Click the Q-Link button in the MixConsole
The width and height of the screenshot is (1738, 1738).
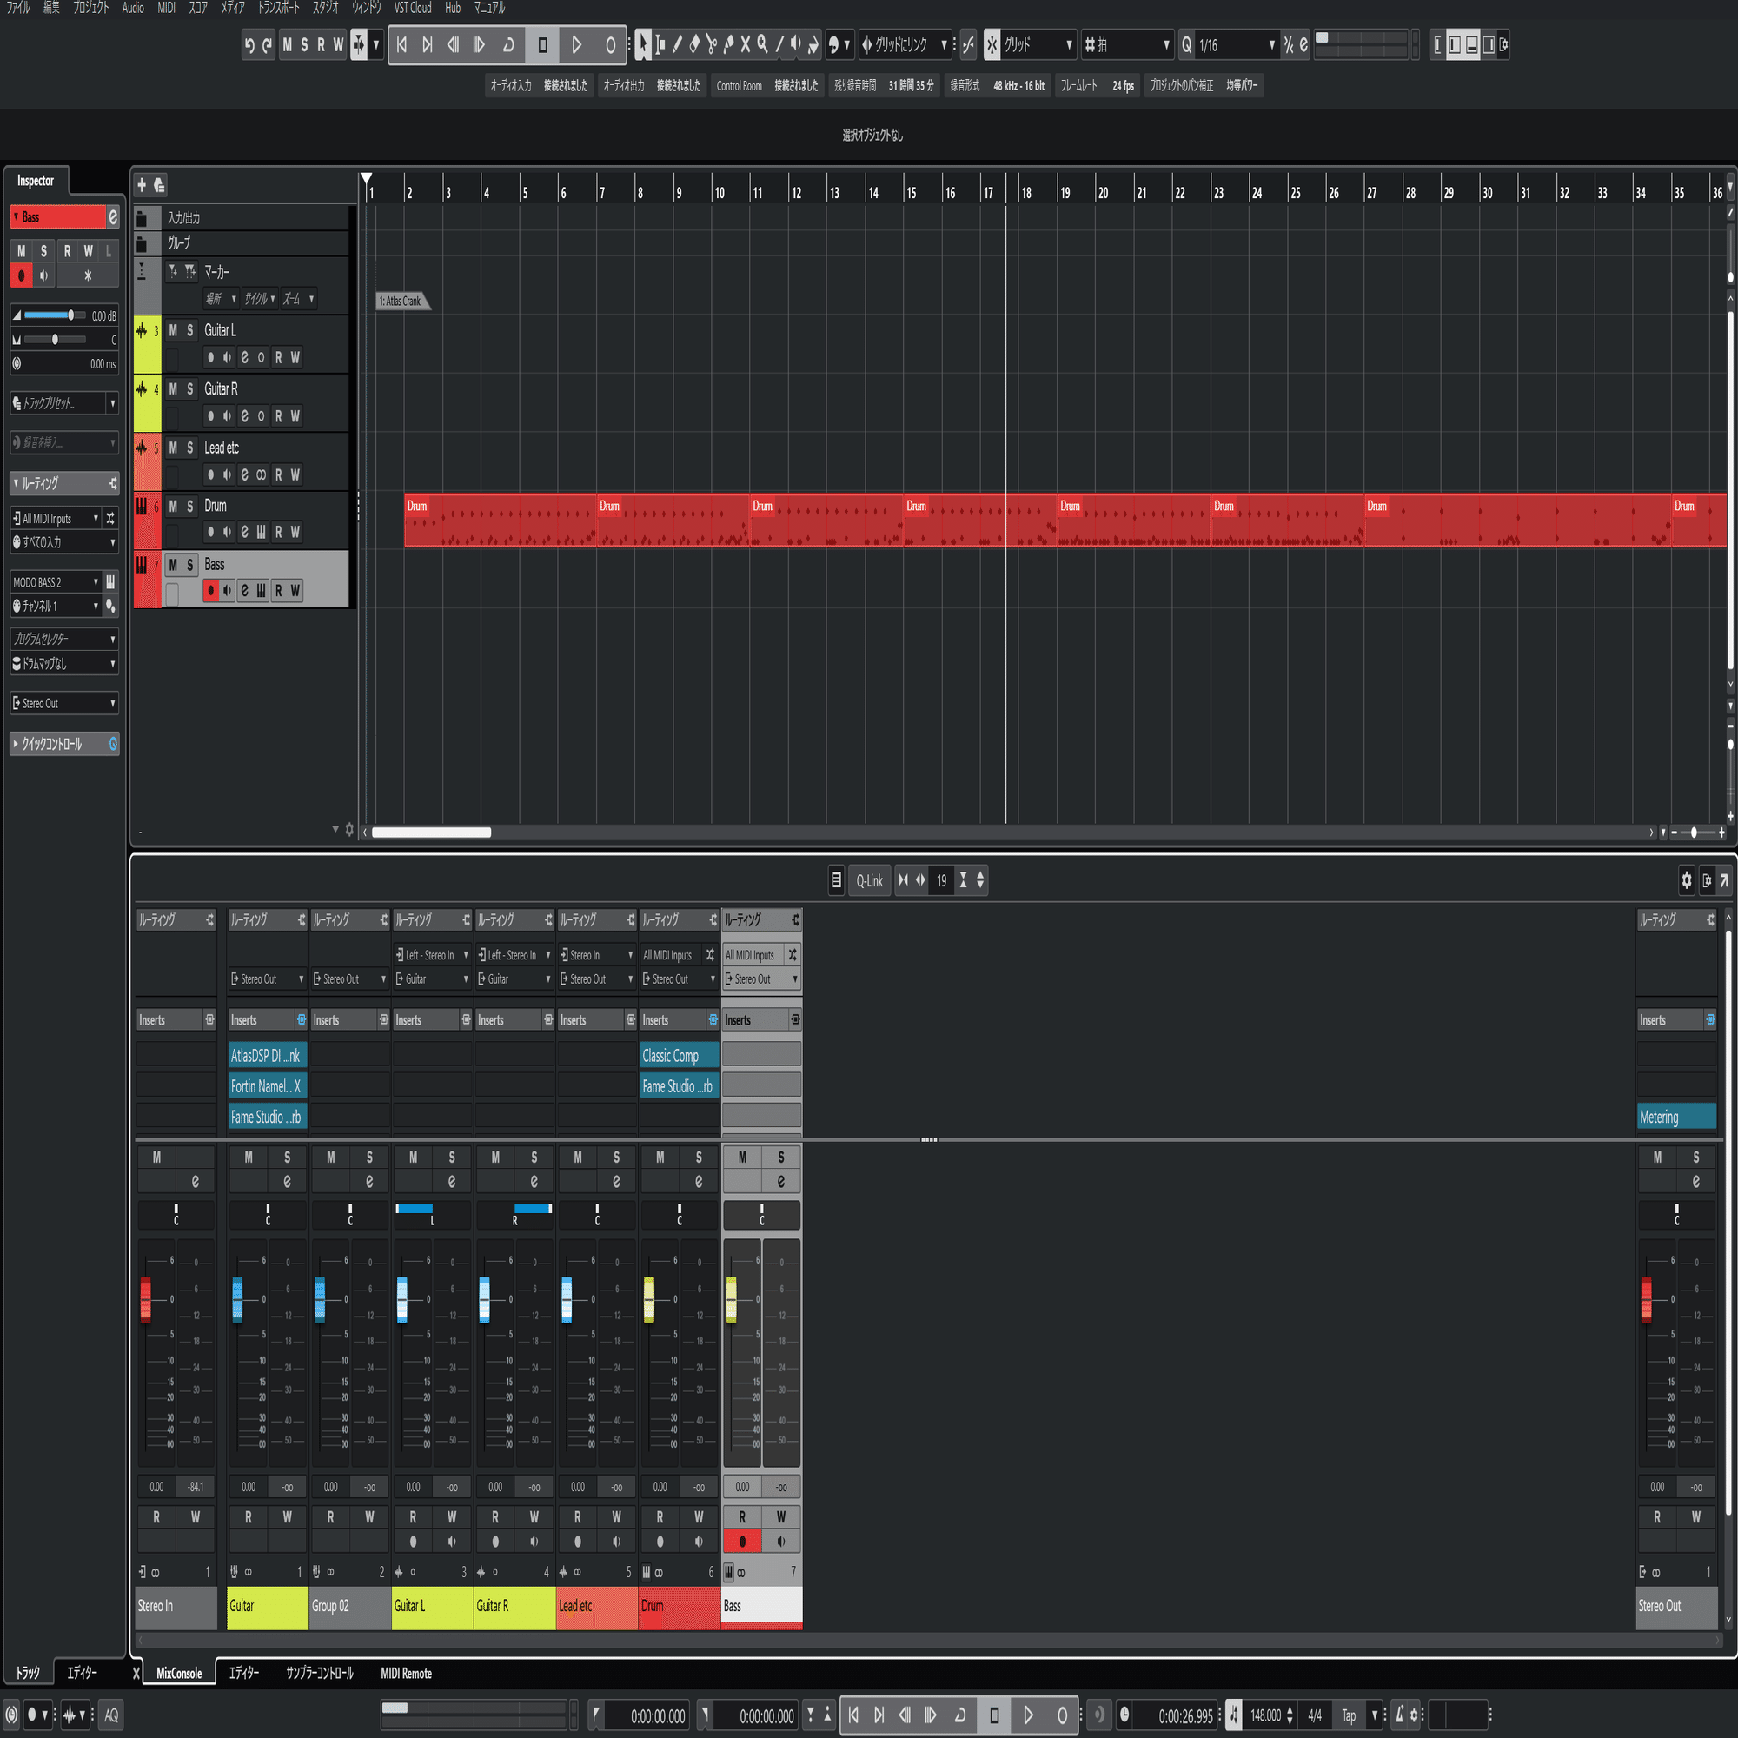pyautogui.click(x=869, y=879)
